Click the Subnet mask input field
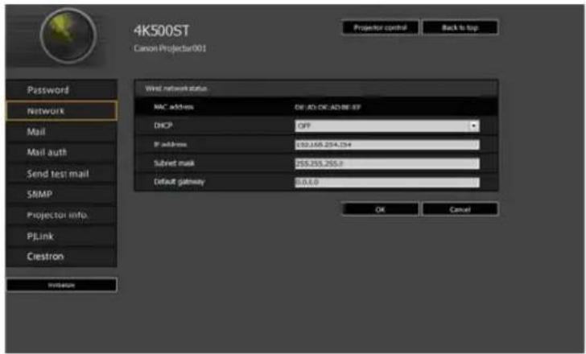Image resolution: width=586 pixels, height=354 pixels. (387, 163)
